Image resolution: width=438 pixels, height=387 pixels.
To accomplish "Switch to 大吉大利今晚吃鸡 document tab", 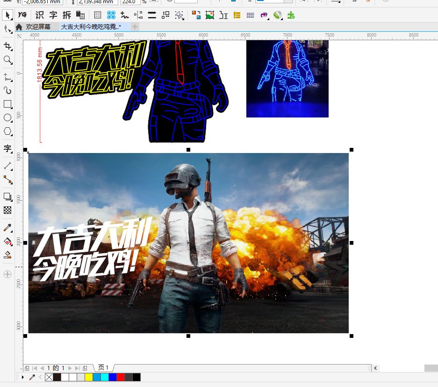I will pos(94,27).
